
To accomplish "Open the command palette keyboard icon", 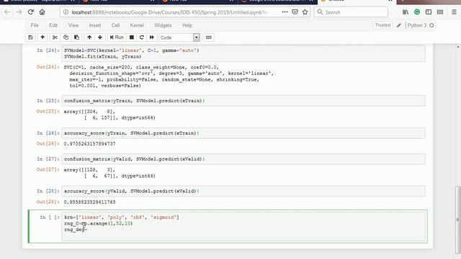I will [x=208, y=37].
